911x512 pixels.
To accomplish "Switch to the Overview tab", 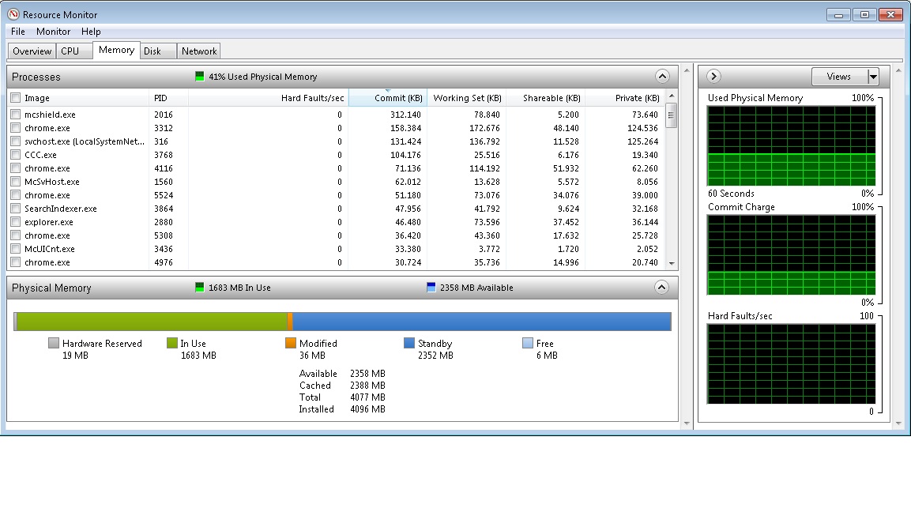I will pos(32,51).
